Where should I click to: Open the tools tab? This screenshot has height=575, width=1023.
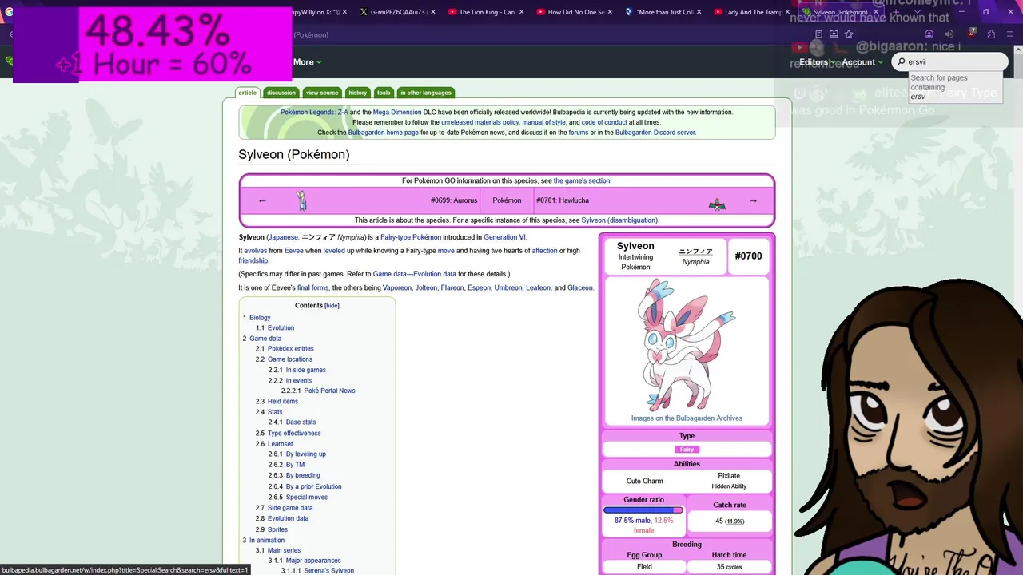pos(384,93)
